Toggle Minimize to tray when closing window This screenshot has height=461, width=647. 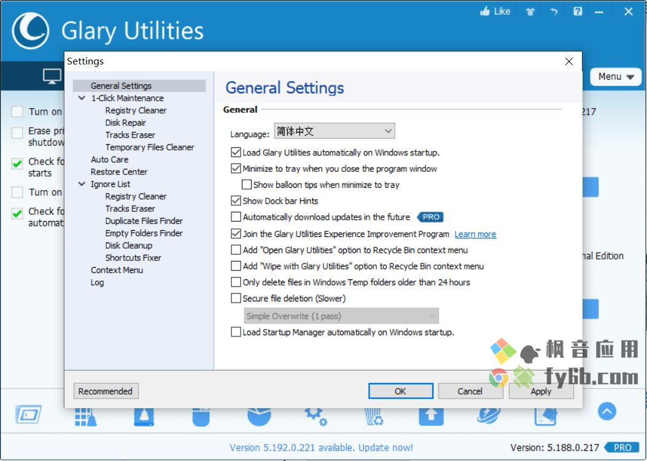(236, 169)
